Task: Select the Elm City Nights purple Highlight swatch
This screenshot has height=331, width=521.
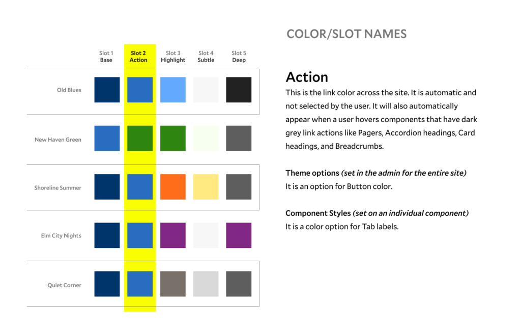Action: pos(173,235)
